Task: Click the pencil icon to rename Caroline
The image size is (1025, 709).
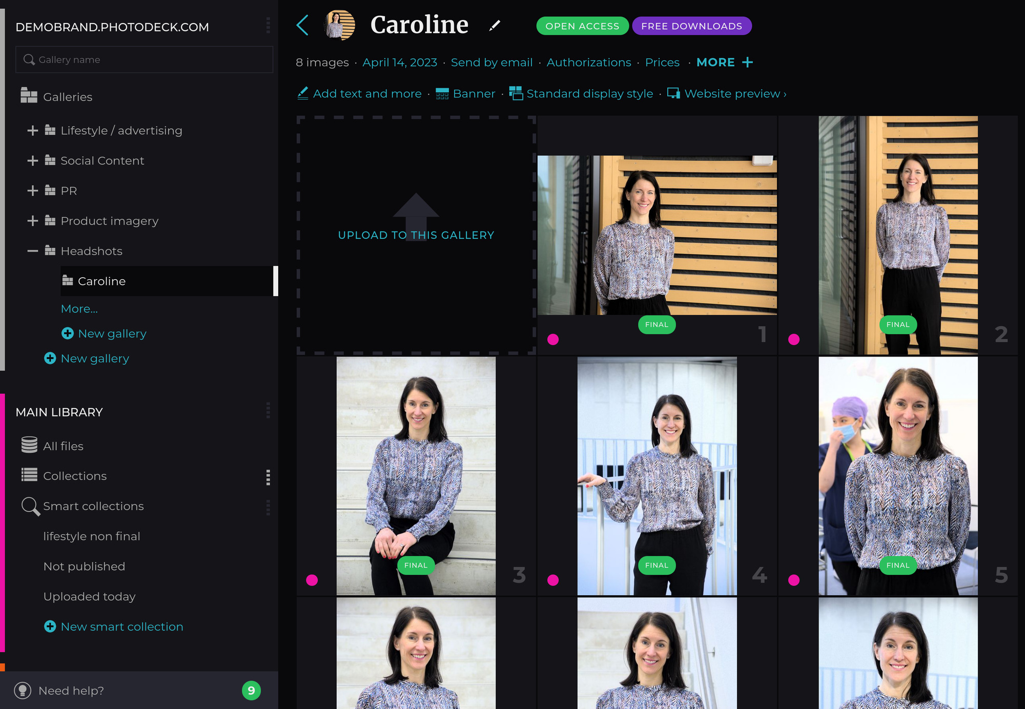Action: [495, 26]
